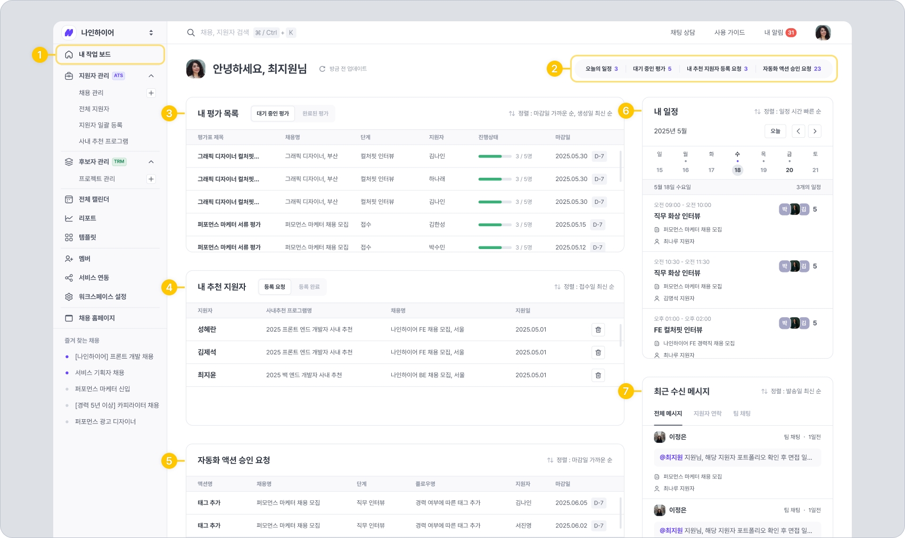Switch to 등록 완료 tab
The image size is (905, 538).
click(309, 287)
